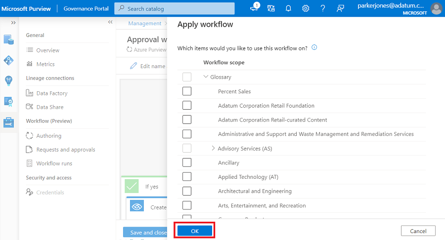Check the Applied Technology (AT) checkbox
Image resolution: width=445 pixels, height=240 pixels.
pyautogui.click(x=187, y=176)
